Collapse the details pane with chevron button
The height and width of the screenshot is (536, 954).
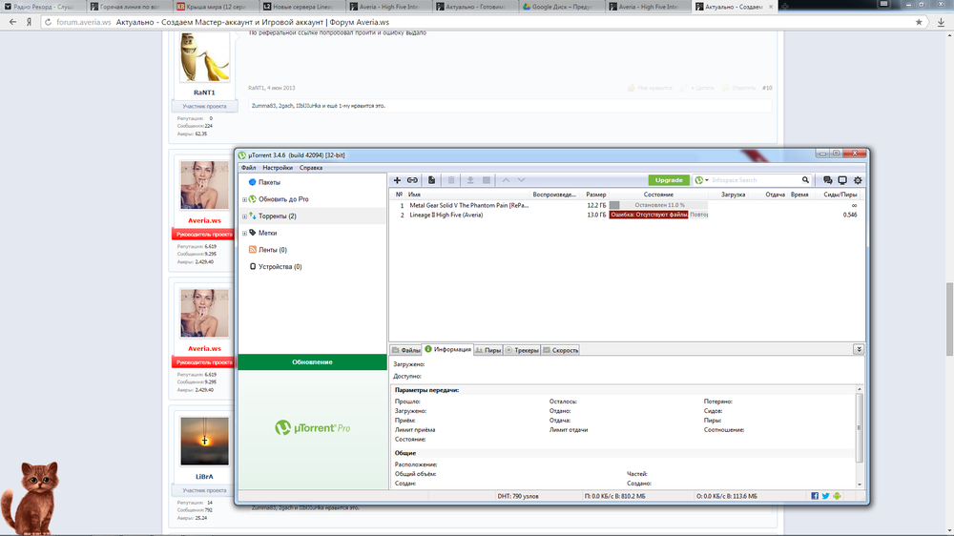859,350
